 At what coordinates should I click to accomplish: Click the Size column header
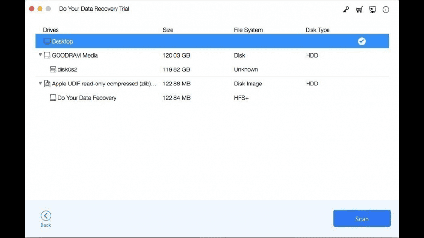coord(168,30)
